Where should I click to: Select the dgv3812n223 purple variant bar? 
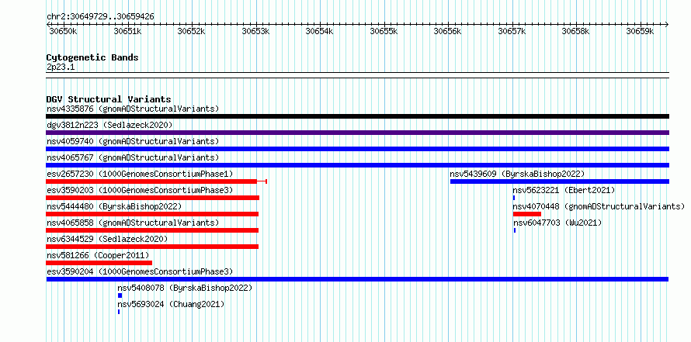[x=357, y=133]
